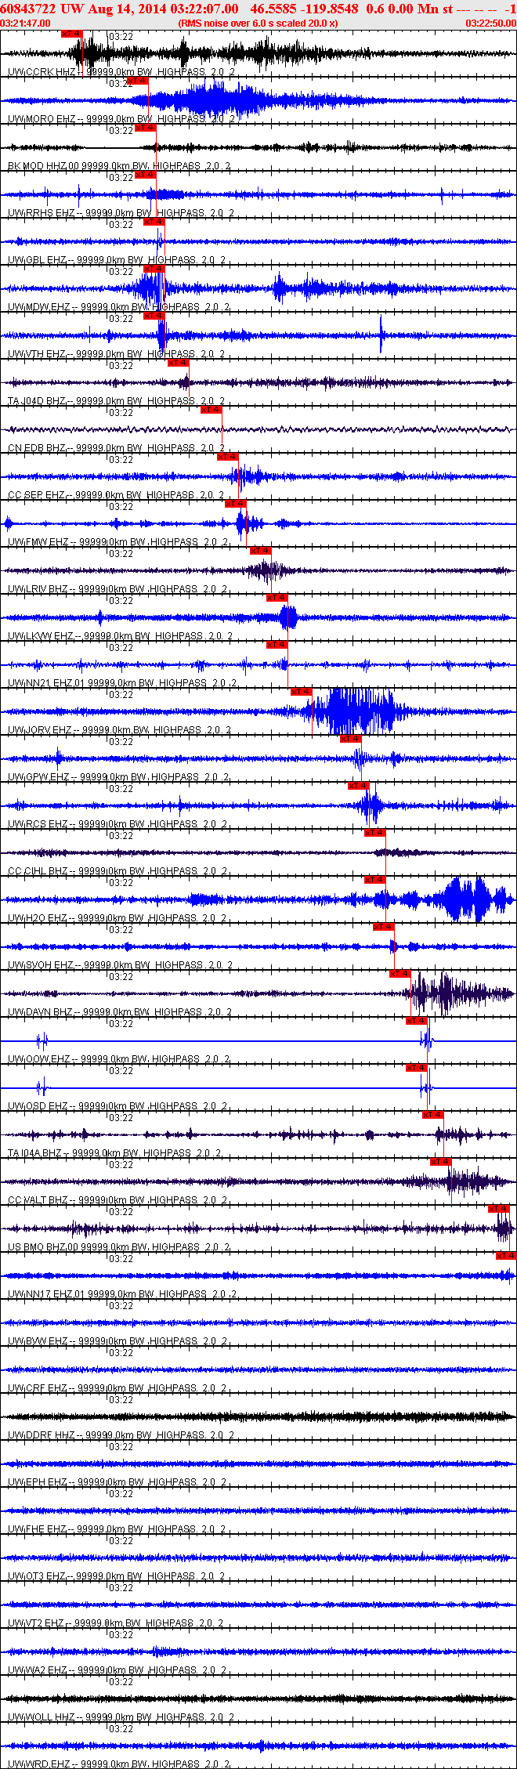
Task: Select the UW DAVN BHZ station label
Action: 120,1012
